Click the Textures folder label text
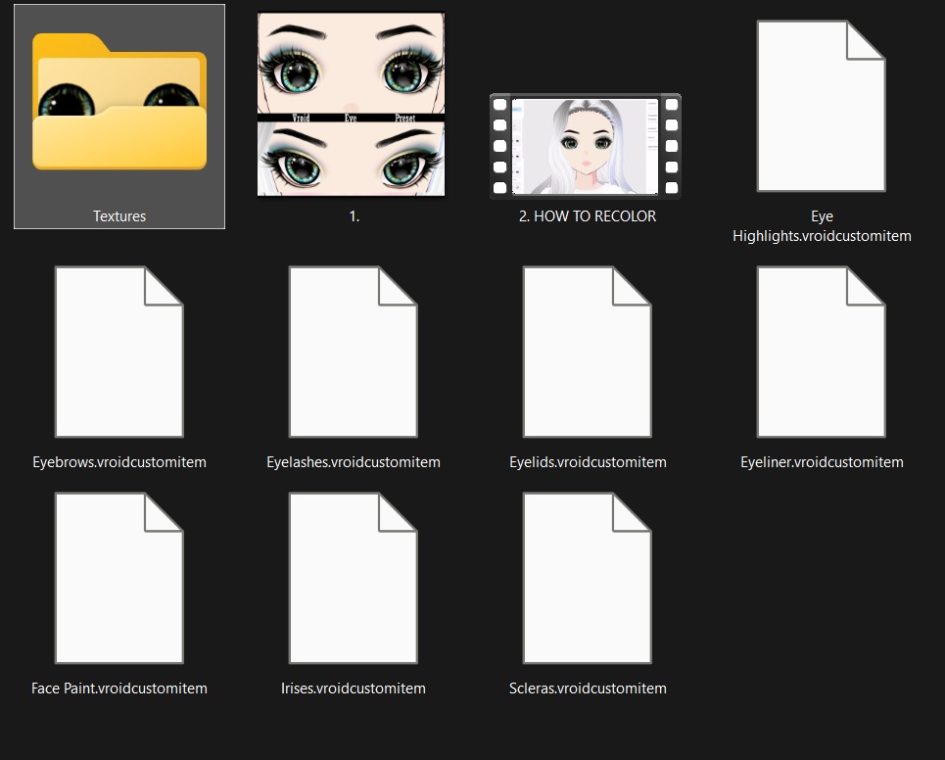This screenshot has width=945, height=760. tap(119, 215)
